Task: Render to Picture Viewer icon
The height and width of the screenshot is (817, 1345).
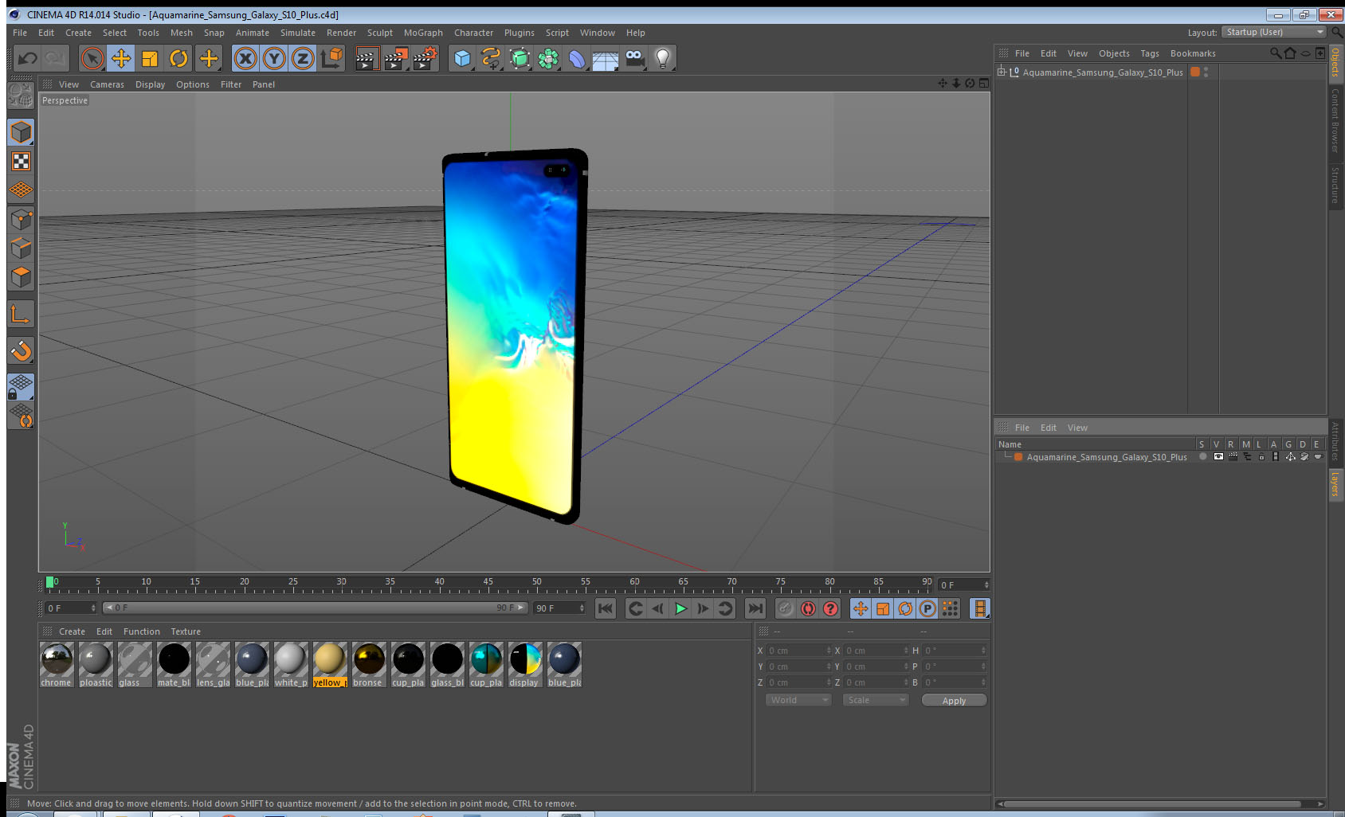Action: (x=395, y=58)
